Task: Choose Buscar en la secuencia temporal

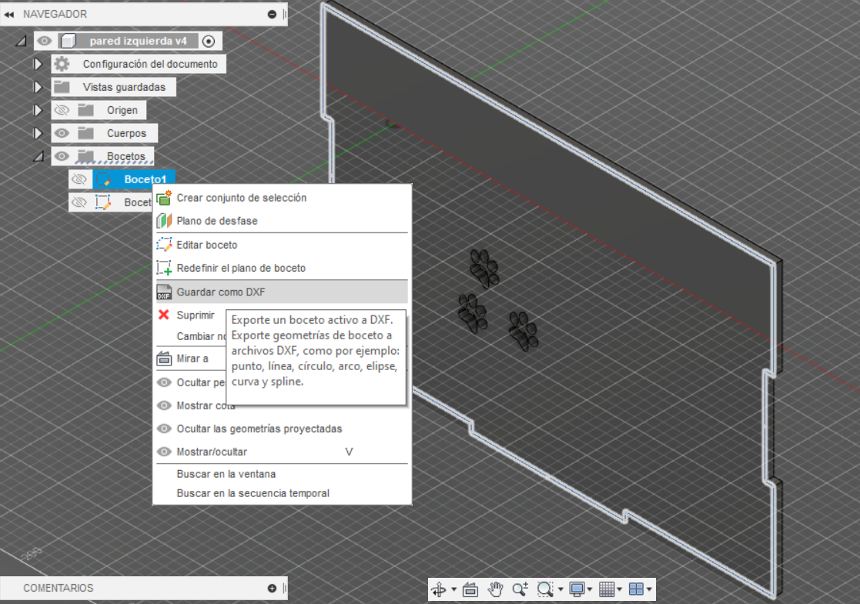Action: tap(282, 493)
